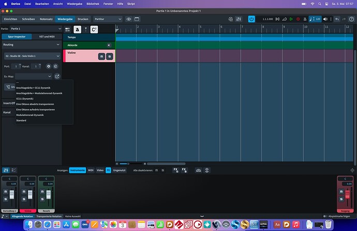The width and height of the screenshot is (357, 231).
Task: Toggle the eye view options icon
Action: [x=129, y=19]
